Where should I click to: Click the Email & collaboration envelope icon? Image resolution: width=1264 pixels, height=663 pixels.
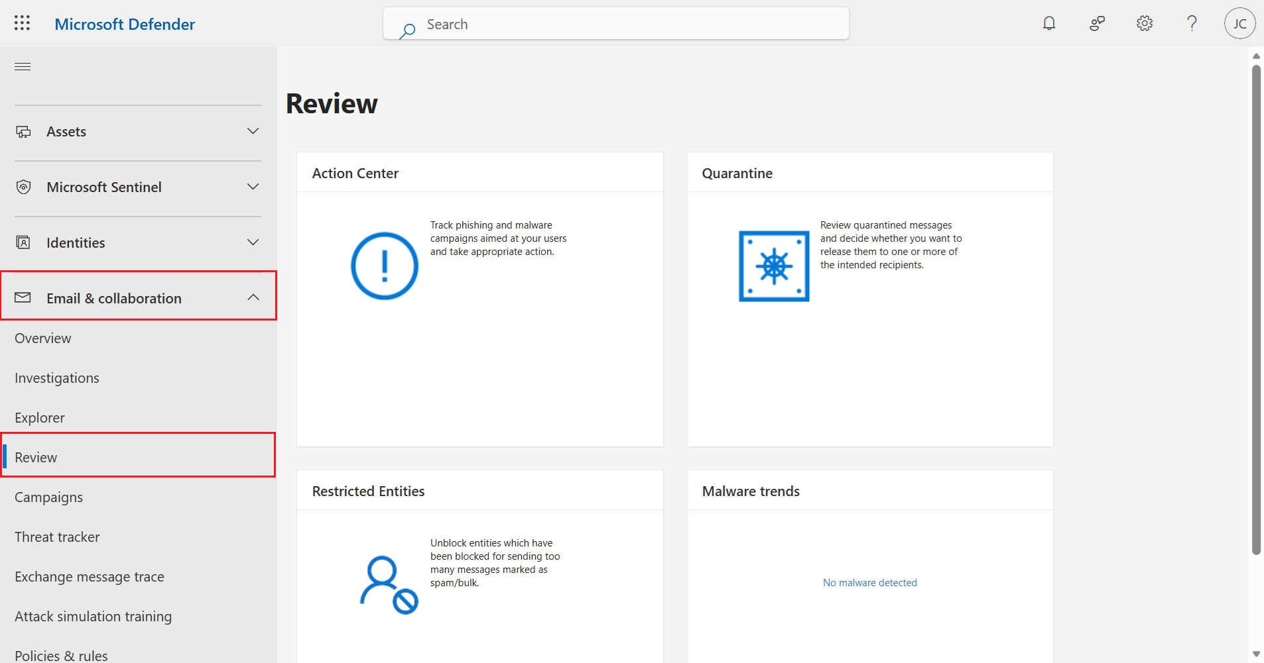(23, 297)
